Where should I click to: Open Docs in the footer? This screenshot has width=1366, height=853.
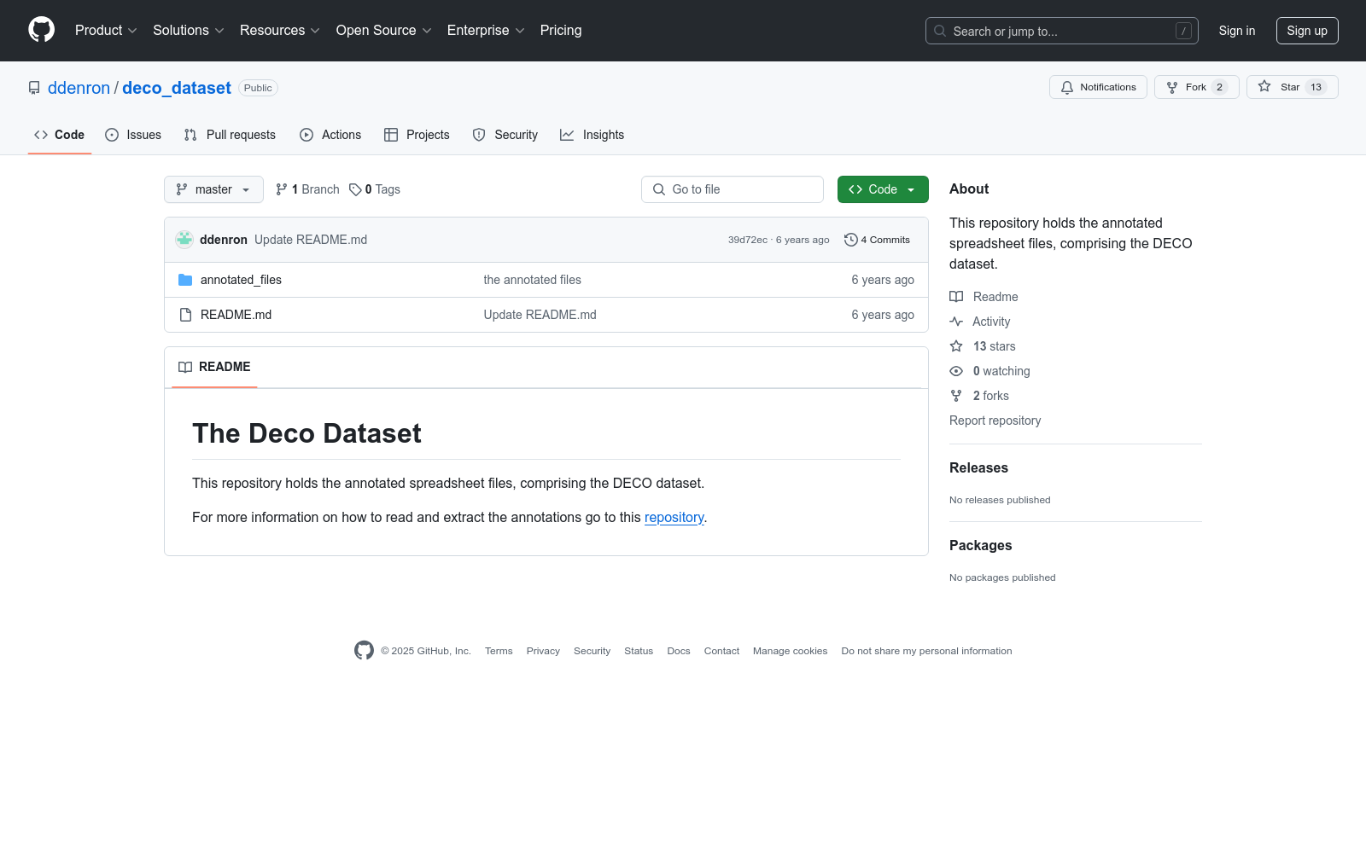(679, 651)
